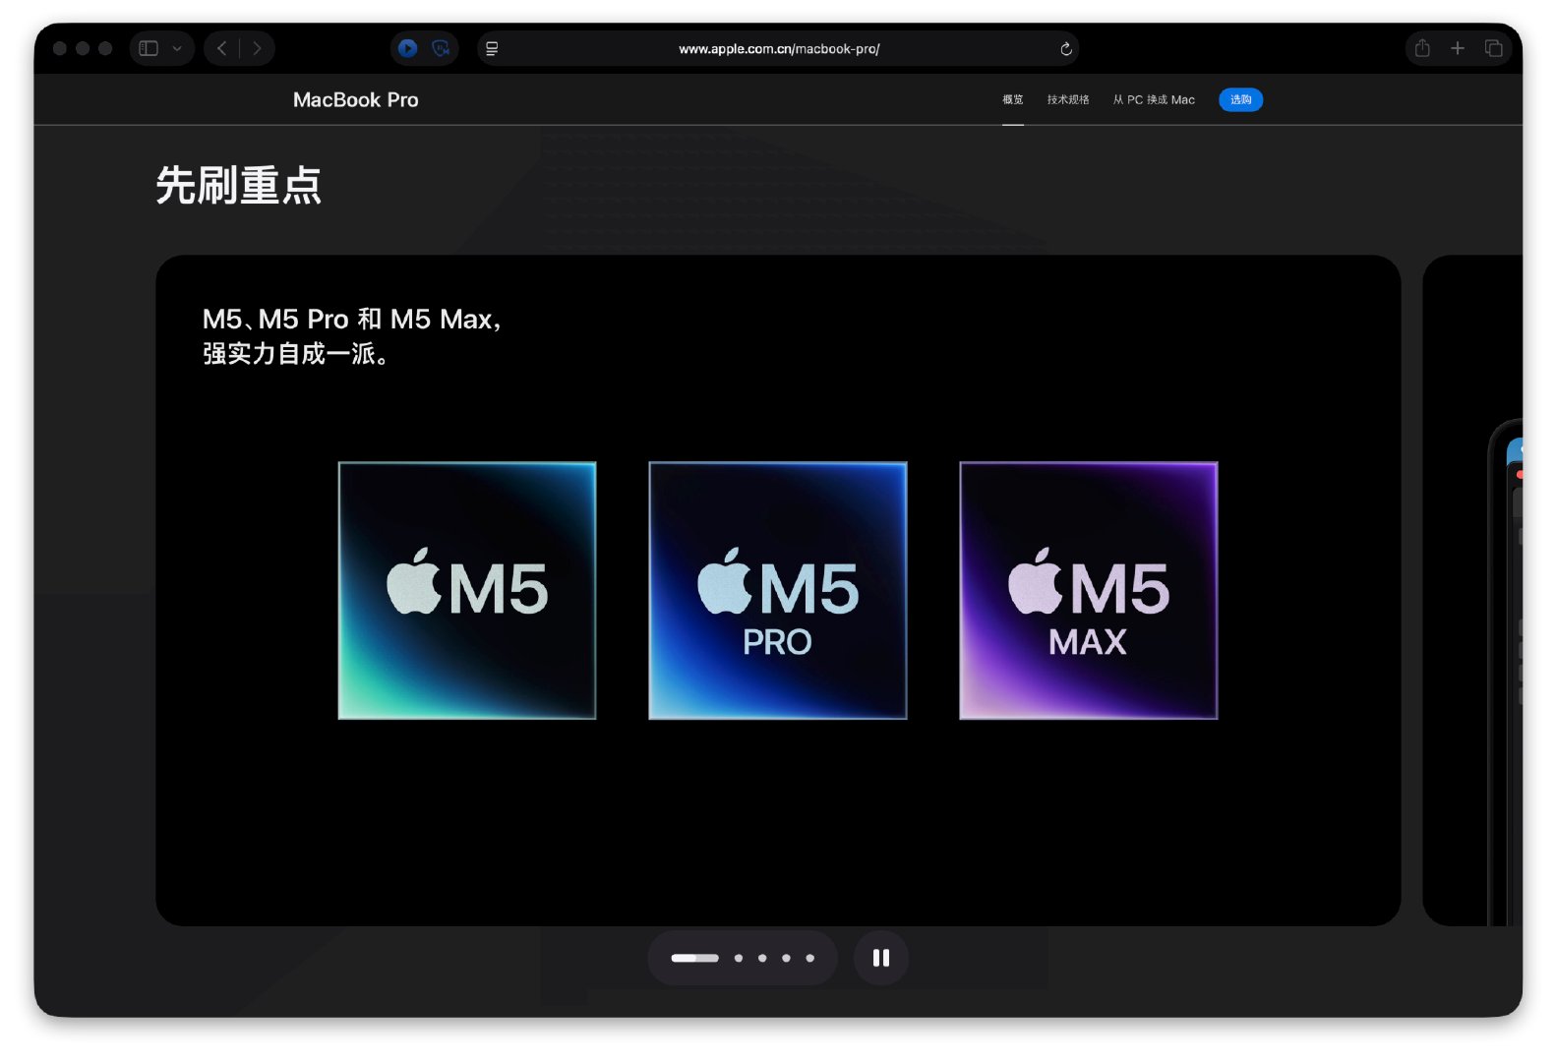1556x1062 pixels.
Task: Jump to the third slide via its dot
Action: point(762,958)
